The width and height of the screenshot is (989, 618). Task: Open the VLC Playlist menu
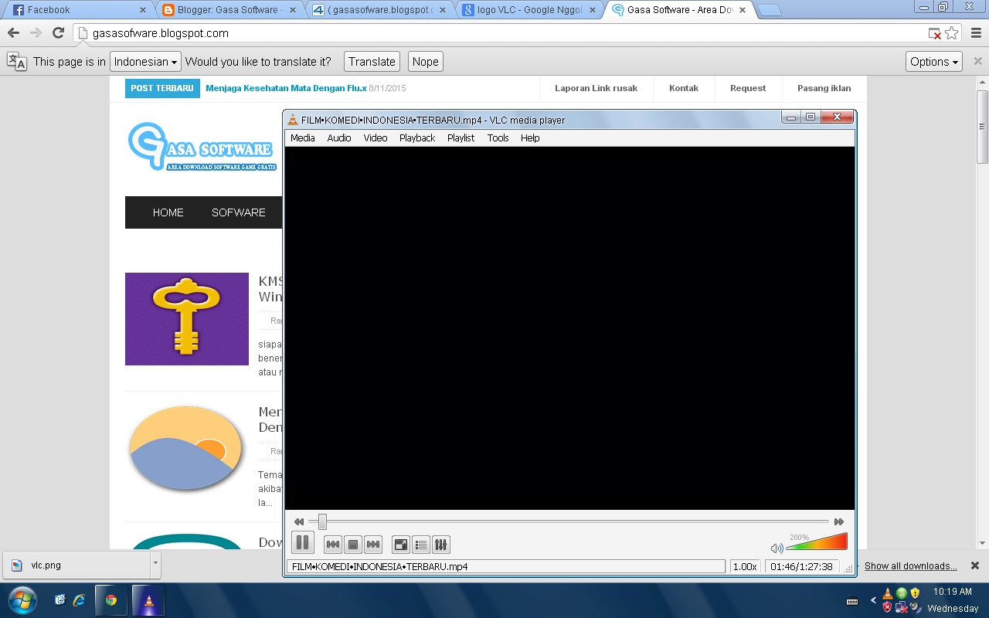click(461, 138)
